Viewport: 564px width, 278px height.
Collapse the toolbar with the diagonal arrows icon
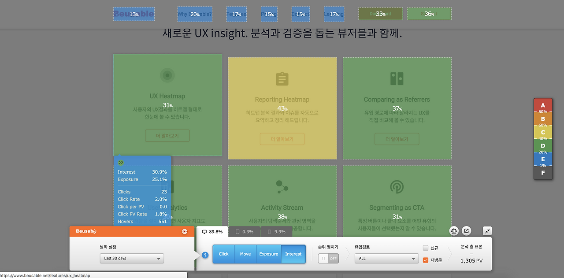click(x=487, y=230)
